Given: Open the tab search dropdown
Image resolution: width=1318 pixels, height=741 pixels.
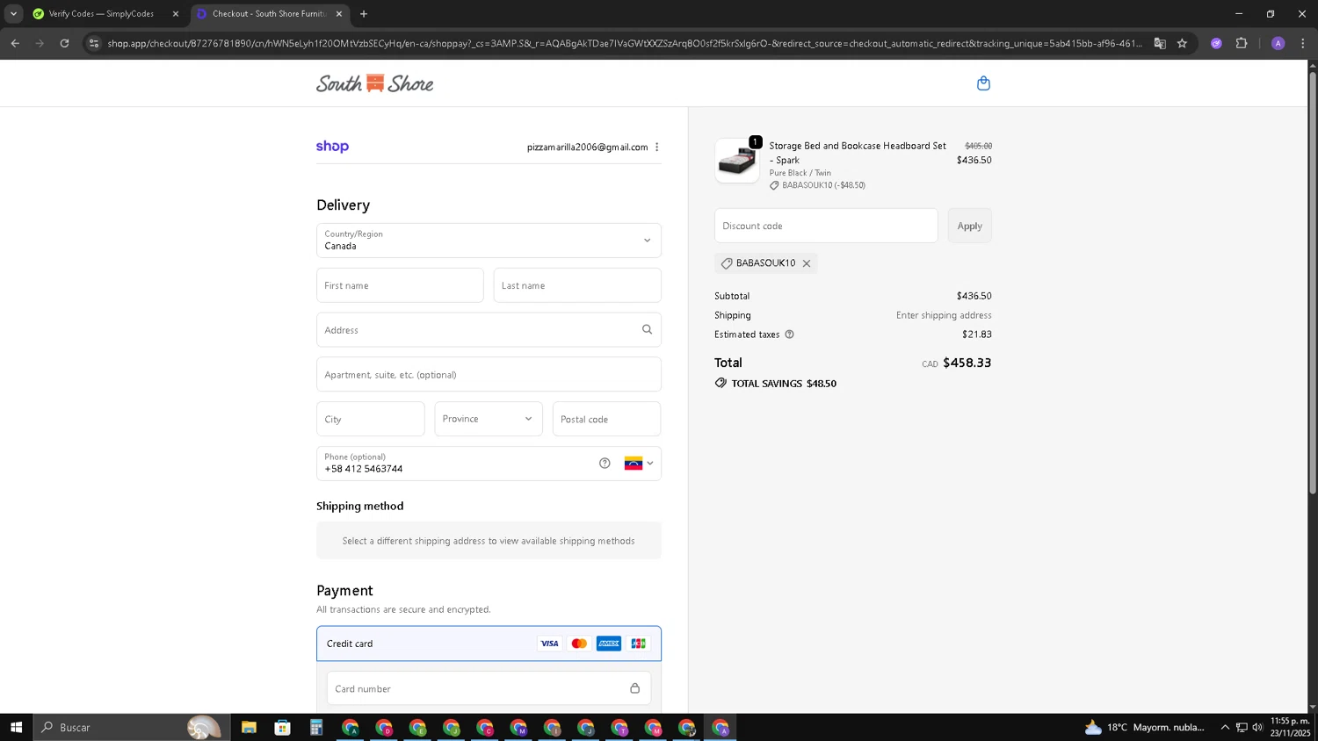Looking at the screenshot, I should click(x=13, y=14).
